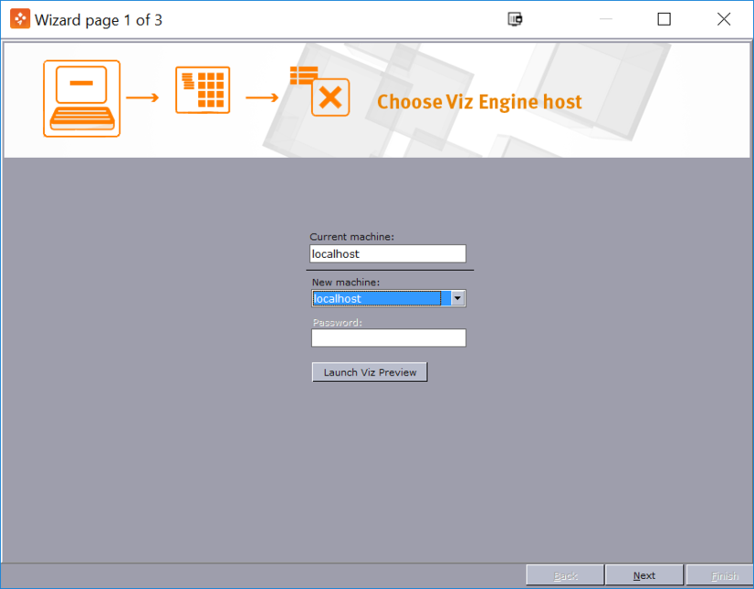754x589 pixels.
Task: Click the Password input field
Action: [389, 337]
